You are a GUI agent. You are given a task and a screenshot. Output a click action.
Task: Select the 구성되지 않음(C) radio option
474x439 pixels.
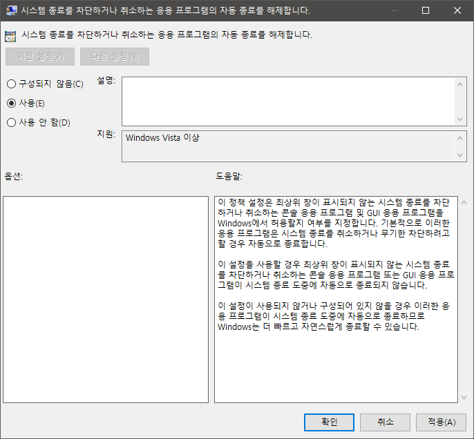point(45,84)
